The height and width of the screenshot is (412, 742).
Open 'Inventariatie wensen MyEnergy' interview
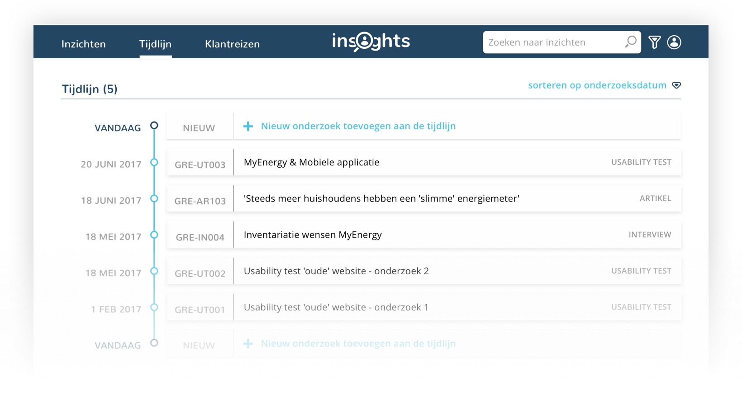(313, 235)
